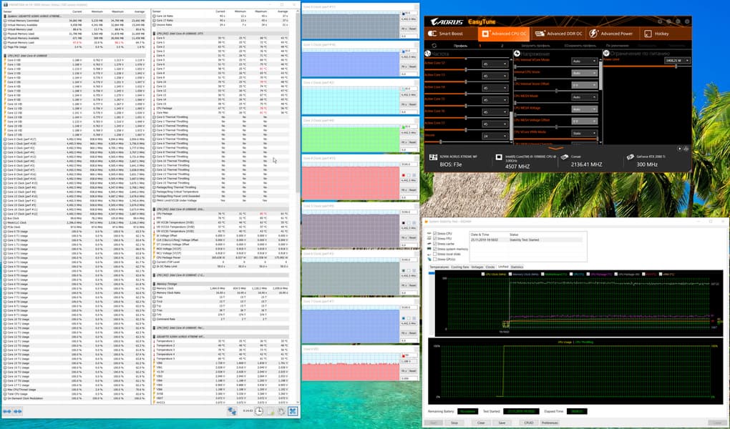
Task: Open CPU MESH Mode dropdown
Action: [x=584, y=97]
